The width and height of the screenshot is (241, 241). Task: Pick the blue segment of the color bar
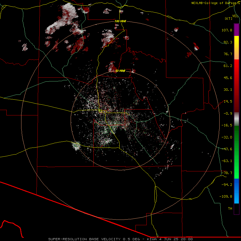pyautogui.click(x=236, y=191)
